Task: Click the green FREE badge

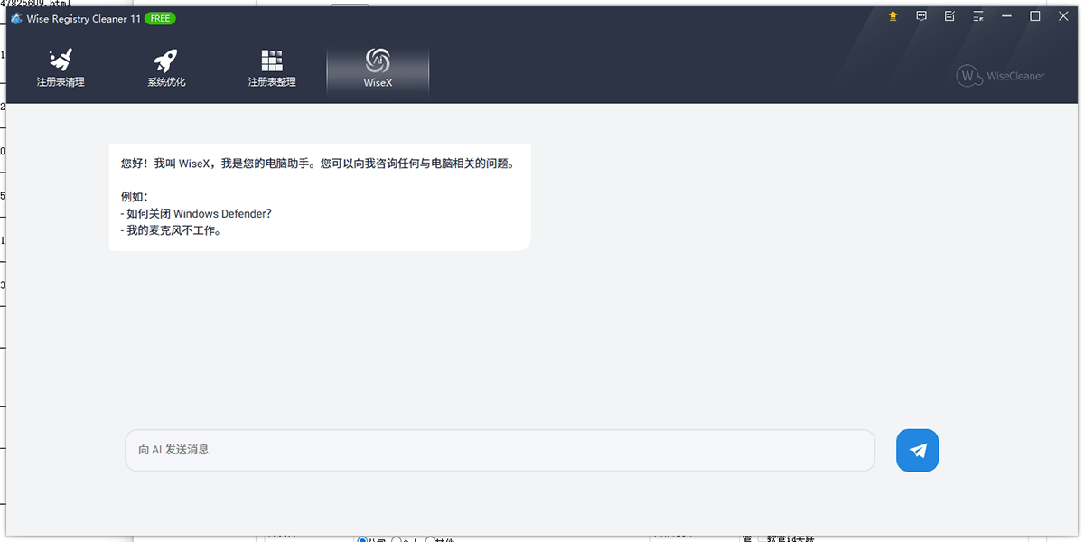Action: (160, 18)
